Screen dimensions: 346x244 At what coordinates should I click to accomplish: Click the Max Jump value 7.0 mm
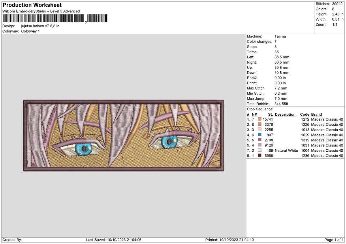281,99
